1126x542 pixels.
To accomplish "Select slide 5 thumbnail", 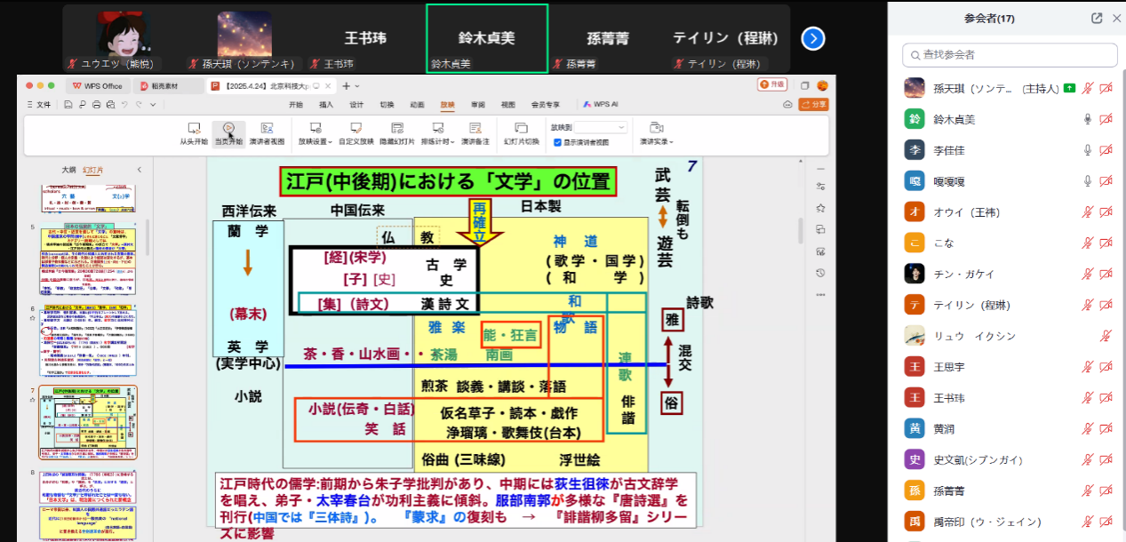I will click(88, 259).
